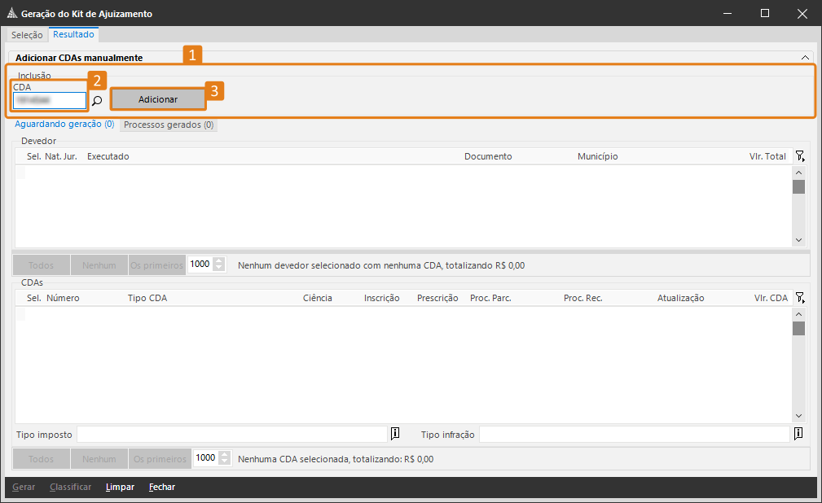Open the filter icon in CDAs grid header
The width and height of the screenshot is (822, 503).
(799, 298)
